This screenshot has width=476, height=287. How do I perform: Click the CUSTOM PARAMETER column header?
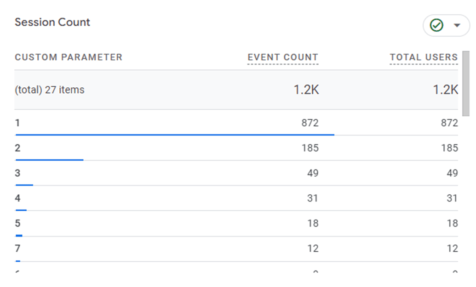click(x=69, y=57)
